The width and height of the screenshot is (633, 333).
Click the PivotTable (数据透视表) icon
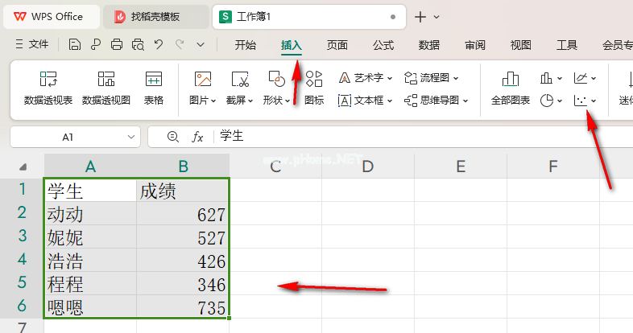click(x=48, y=80)
